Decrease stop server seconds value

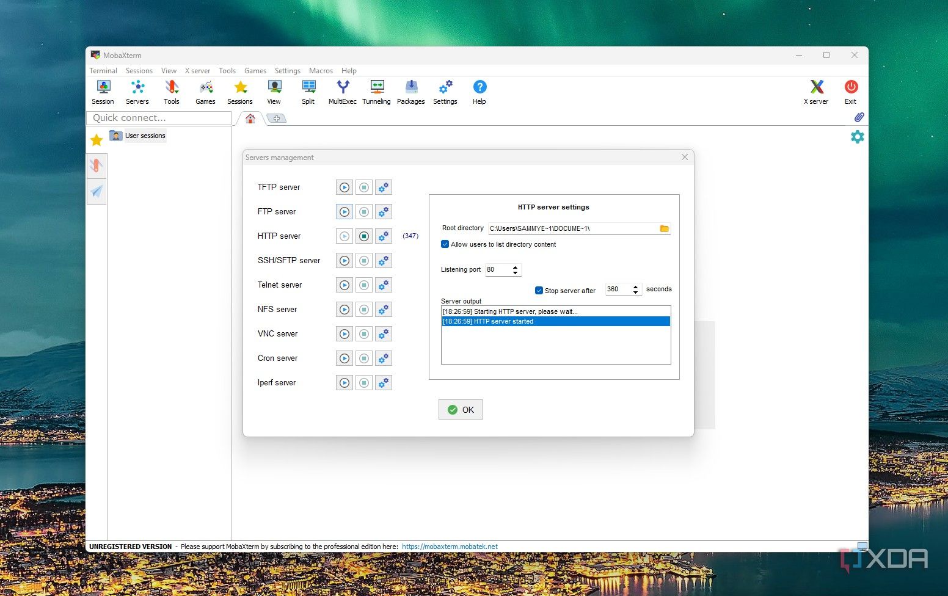coord(636,292)
